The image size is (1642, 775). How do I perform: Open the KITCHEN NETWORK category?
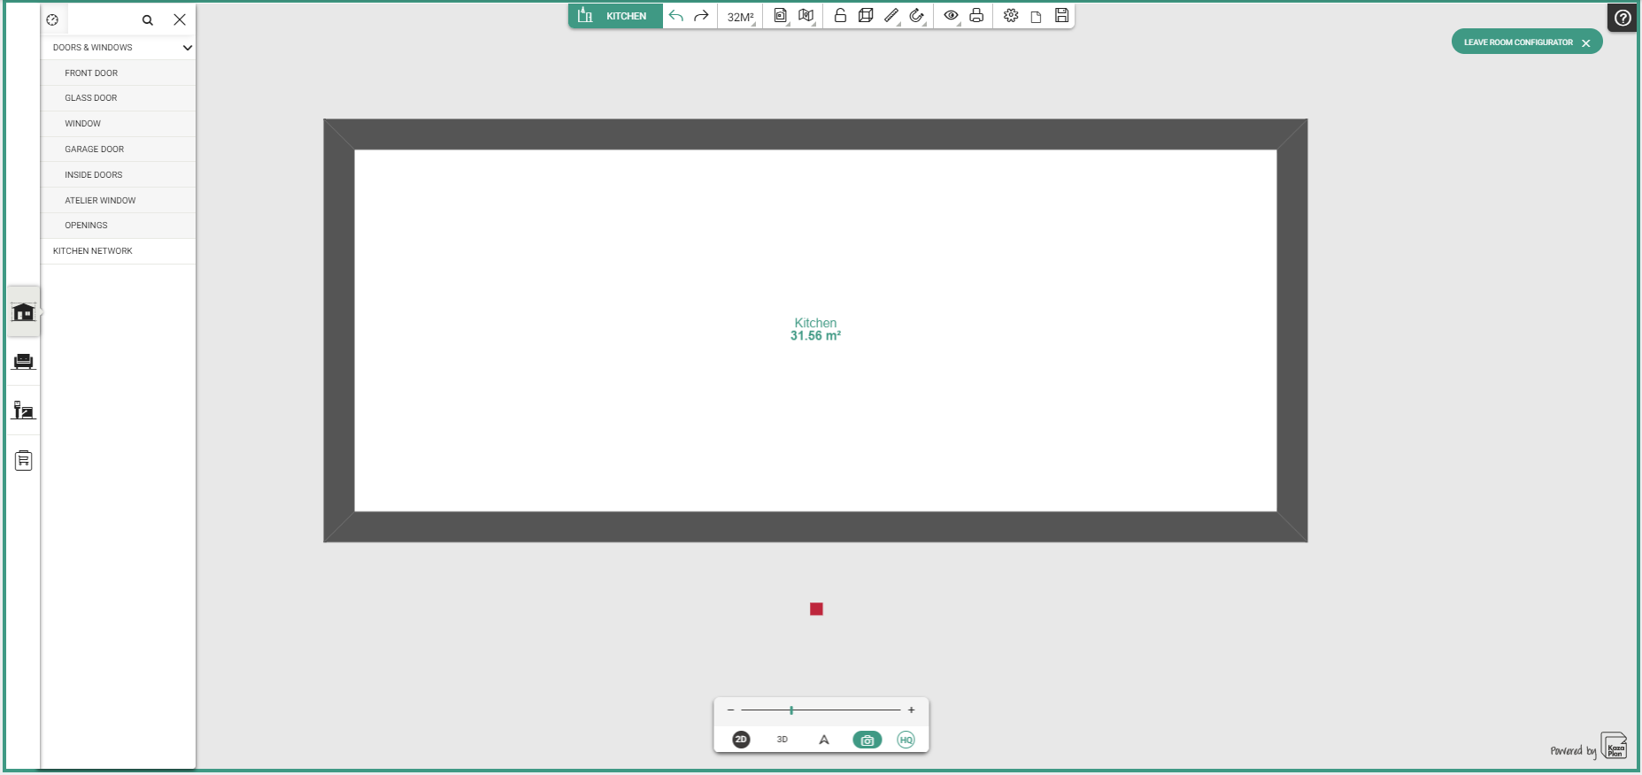[119, 251]
